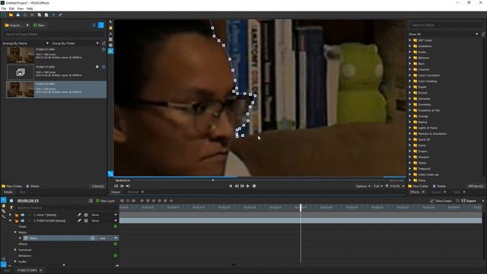
Task: Select the Text tool in viewer toolbar
Action: (110, 33)
